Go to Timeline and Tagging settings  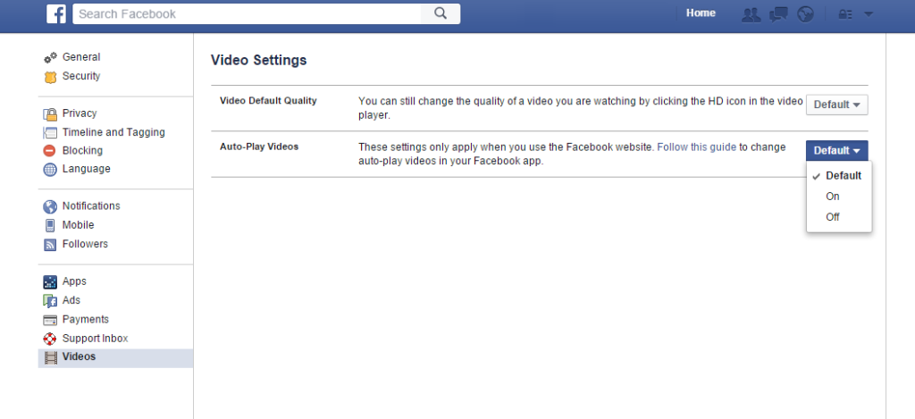(x=113, y=132)
